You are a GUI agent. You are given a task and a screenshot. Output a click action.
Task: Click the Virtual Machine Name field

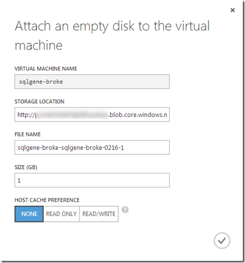coord(92,81)
